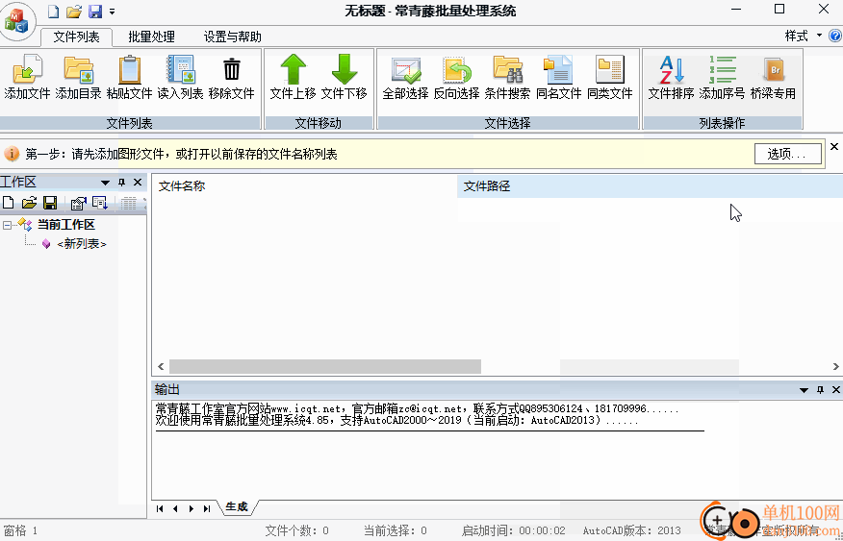
Task: Click new file icon in 工作区 toolbar
Action: (x=8, y=203)
